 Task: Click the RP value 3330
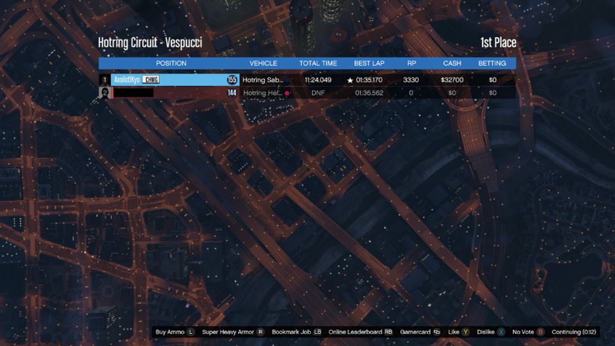411,80
